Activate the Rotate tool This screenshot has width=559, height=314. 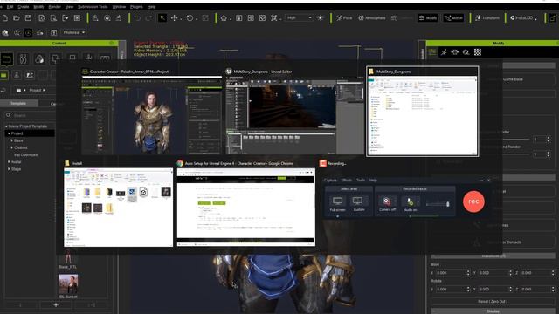(x=190, y=17)
